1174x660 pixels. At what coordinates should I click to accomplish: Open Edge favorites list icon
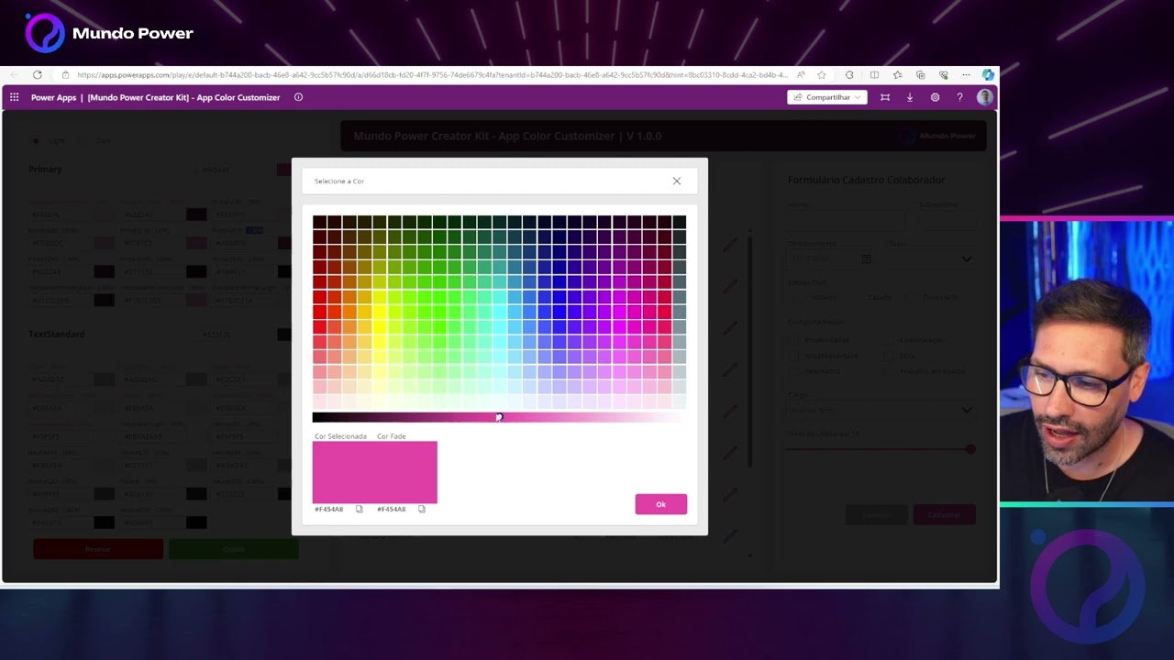coord(897,75)
